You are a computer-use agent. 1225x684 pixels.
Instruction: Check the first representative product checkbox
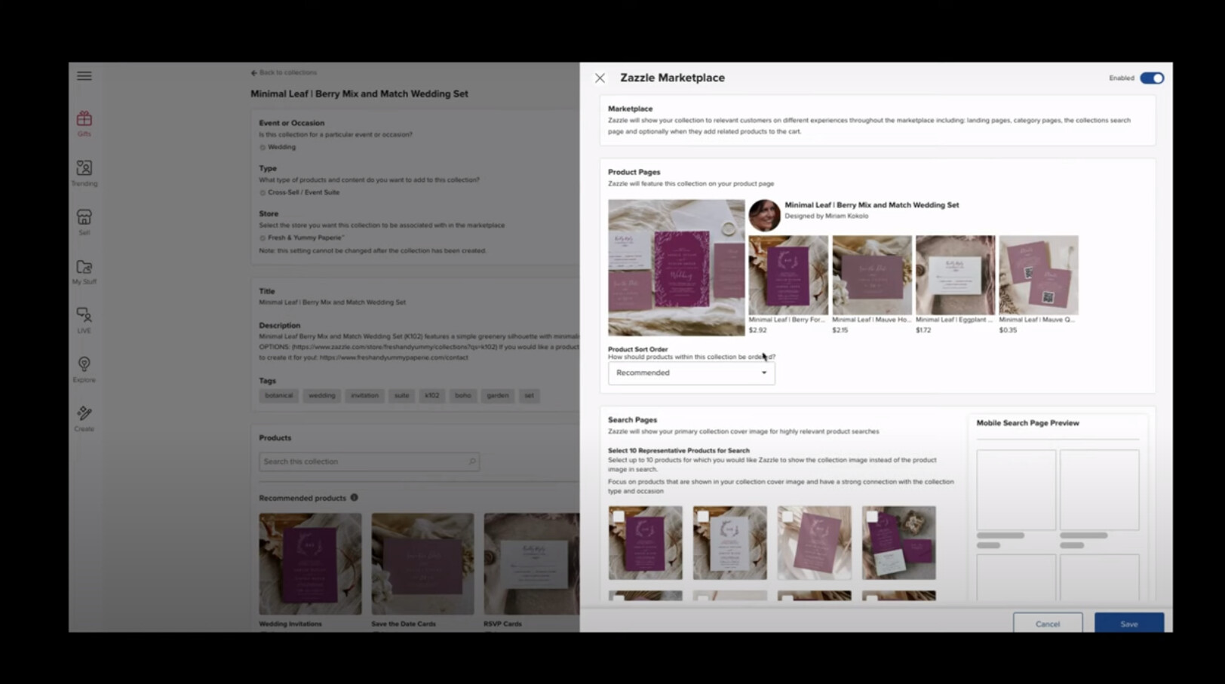click(619, 517)
